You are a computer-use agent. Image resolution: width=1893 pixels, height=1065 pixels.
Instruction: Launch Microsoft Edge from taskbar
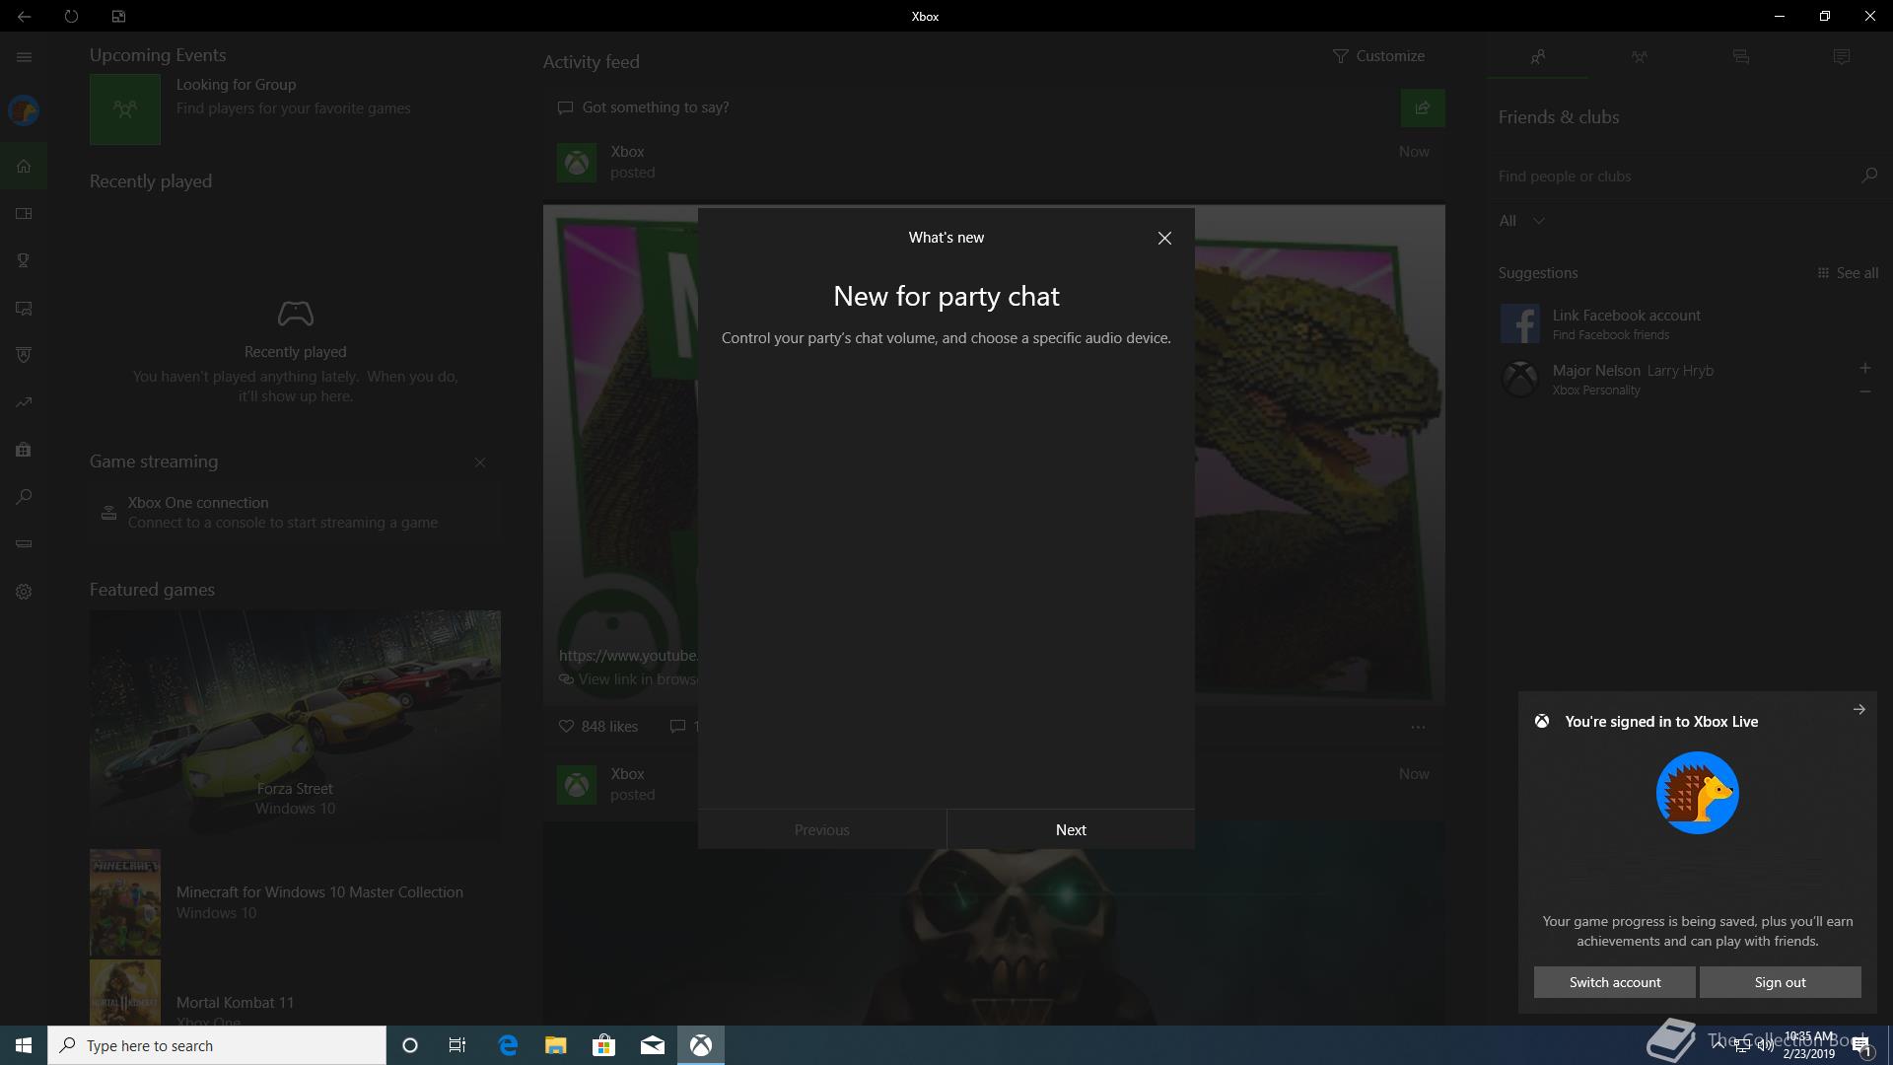[x=508, y=1045]
